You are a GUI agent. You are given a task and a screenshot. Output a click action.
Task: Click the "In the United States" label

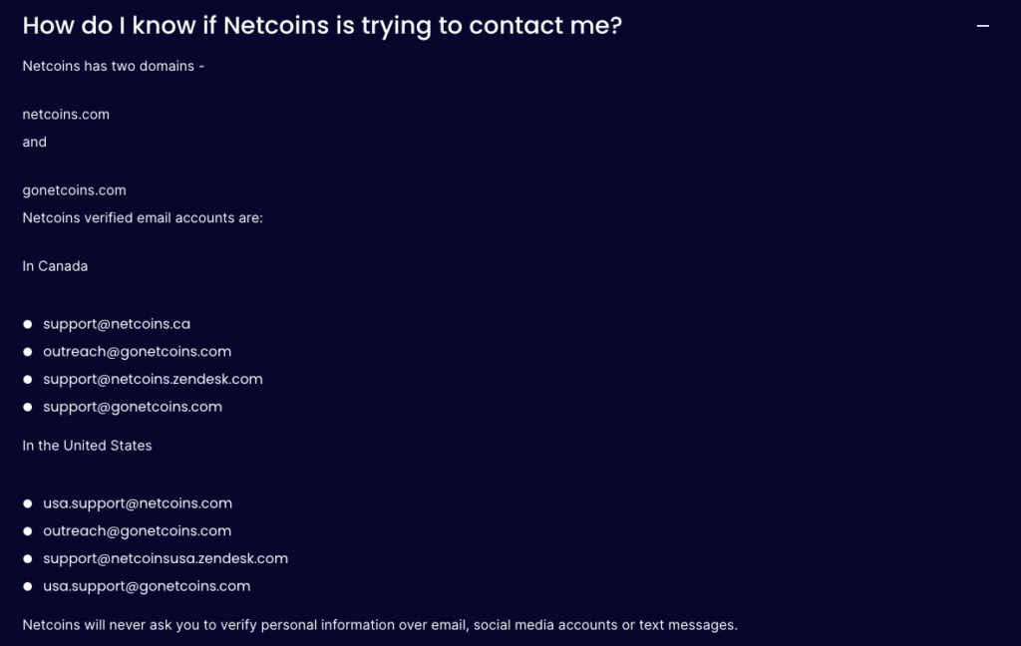pos(88,446)
